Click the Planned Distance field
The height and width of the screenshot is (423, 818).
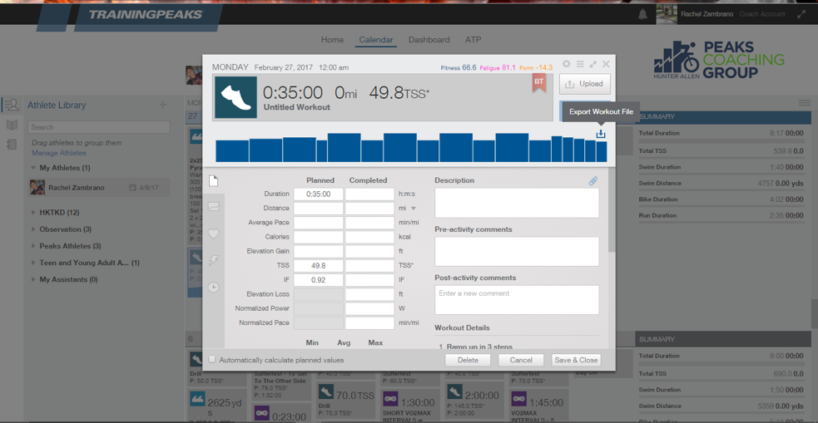pyautogui.click(x=318, y=209)
